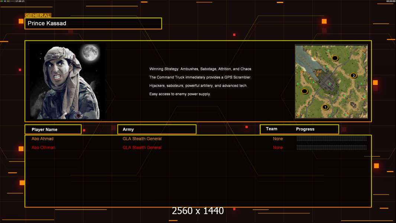
Task: Click the Army column header
Action: [x=157, y=129]
